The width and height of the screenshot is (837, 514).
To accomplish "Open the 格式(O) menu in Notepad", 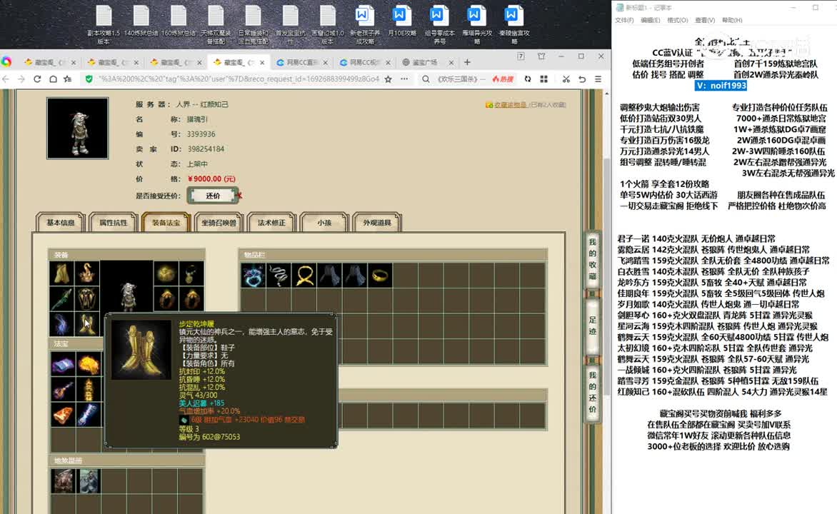I will [x=678, y=20].
